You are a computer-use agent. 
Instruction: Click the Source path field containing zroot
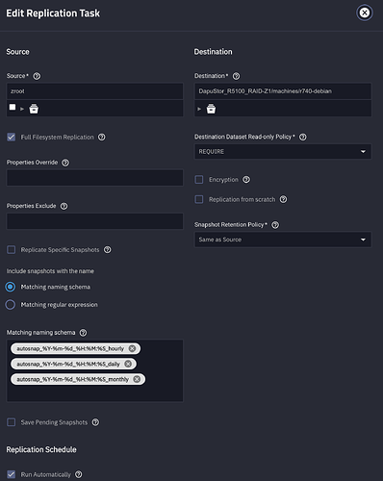(94, 91)
